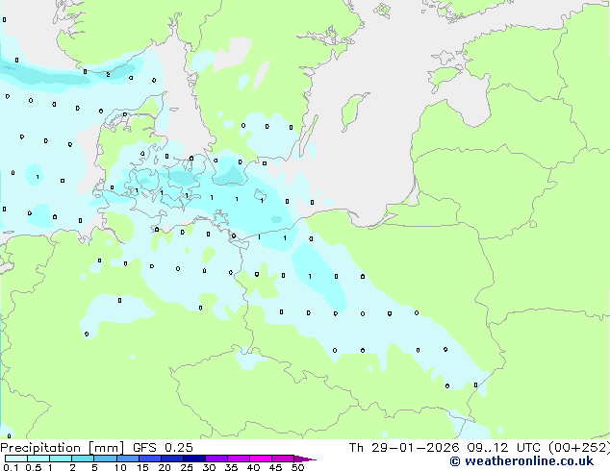The image size is (610, 471).
Task: Click the legend value label '50'
Action: pos(297,467)
